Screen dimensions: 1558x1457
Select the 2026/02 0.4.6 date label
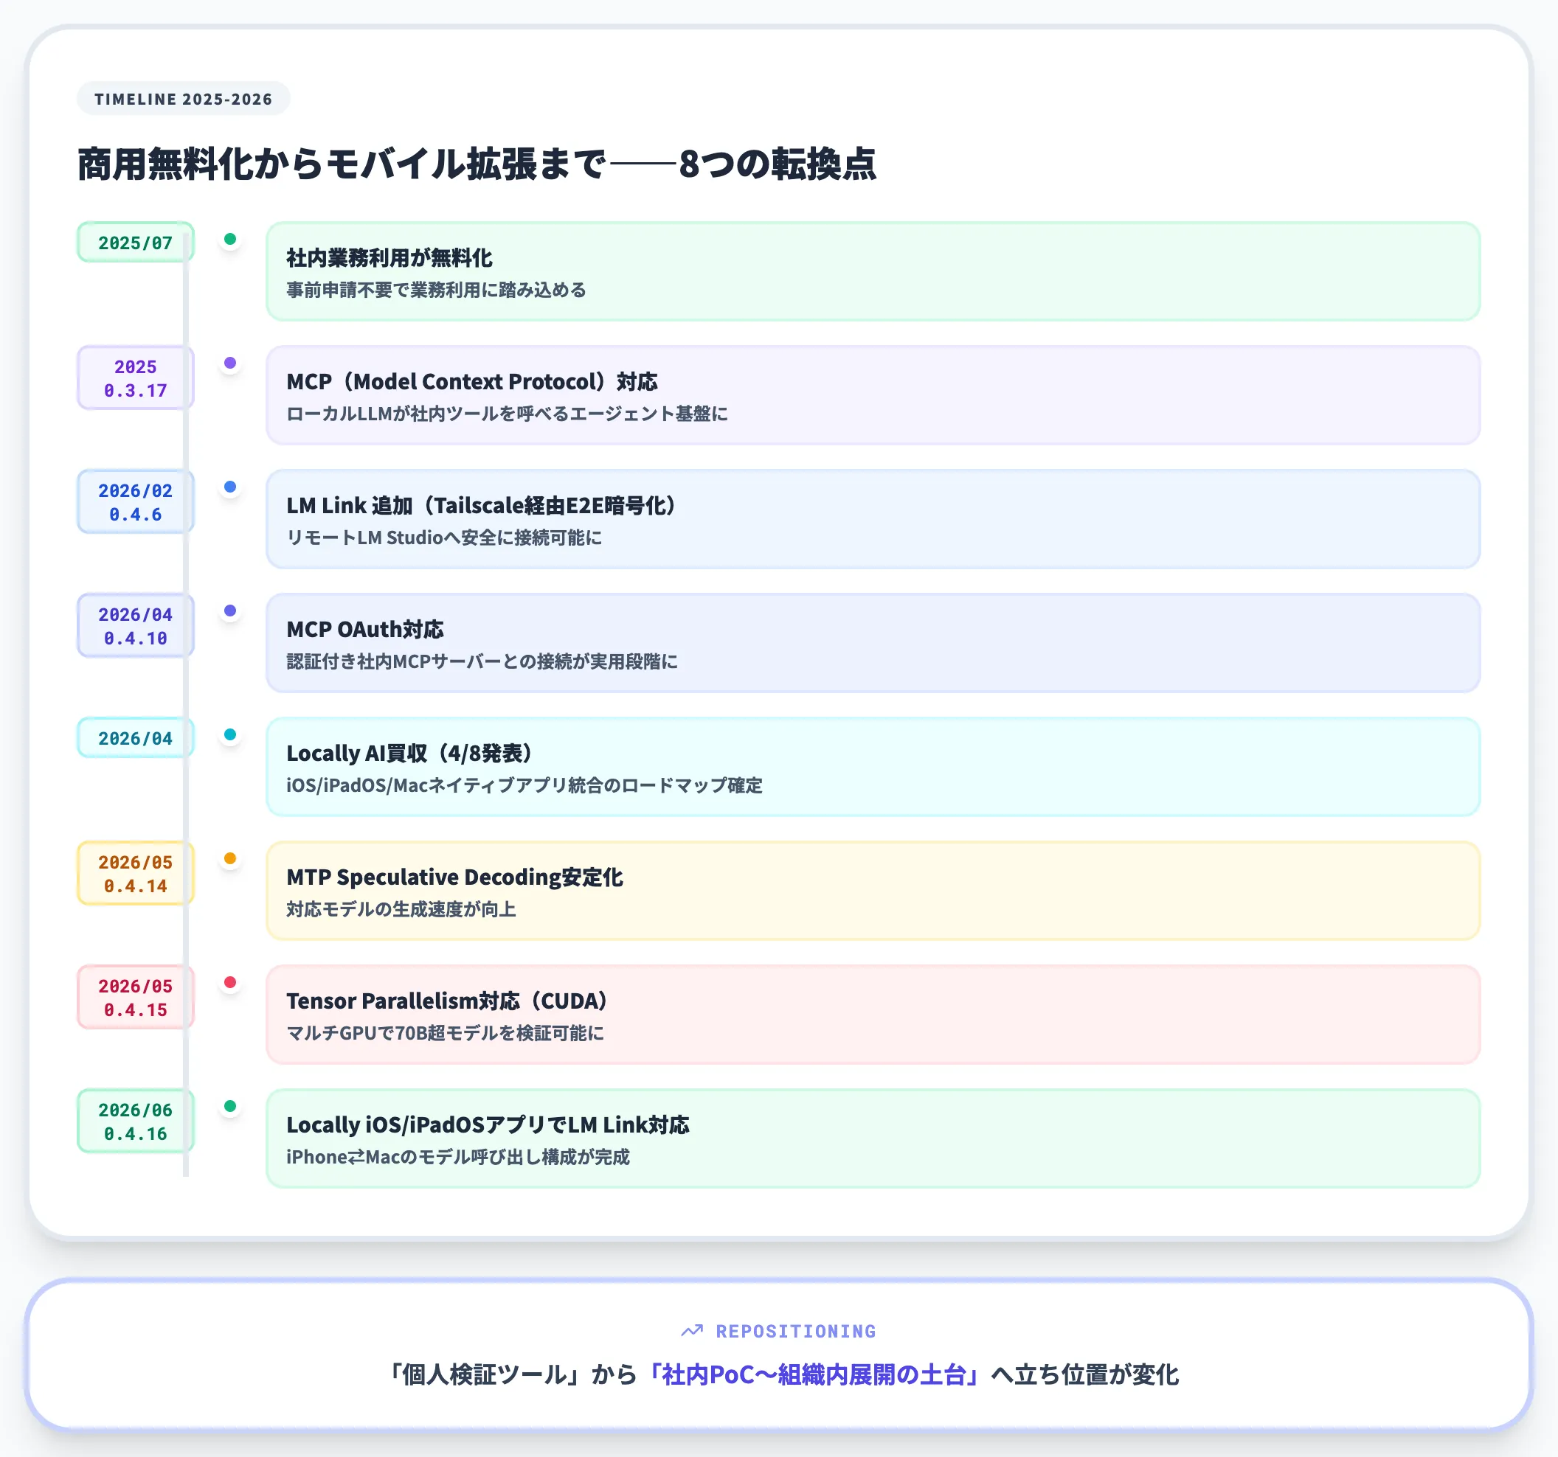pyautogui.click(x=135, y=502)
